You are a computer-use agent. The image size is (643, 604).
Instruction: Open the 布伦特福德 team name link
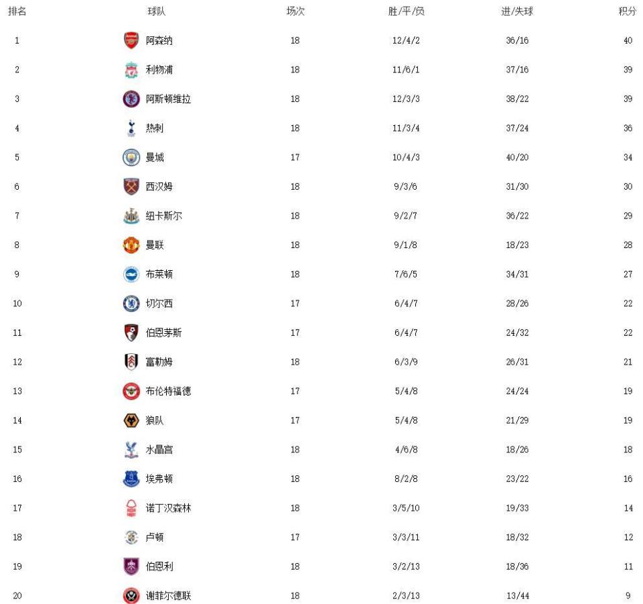point(168,391)
